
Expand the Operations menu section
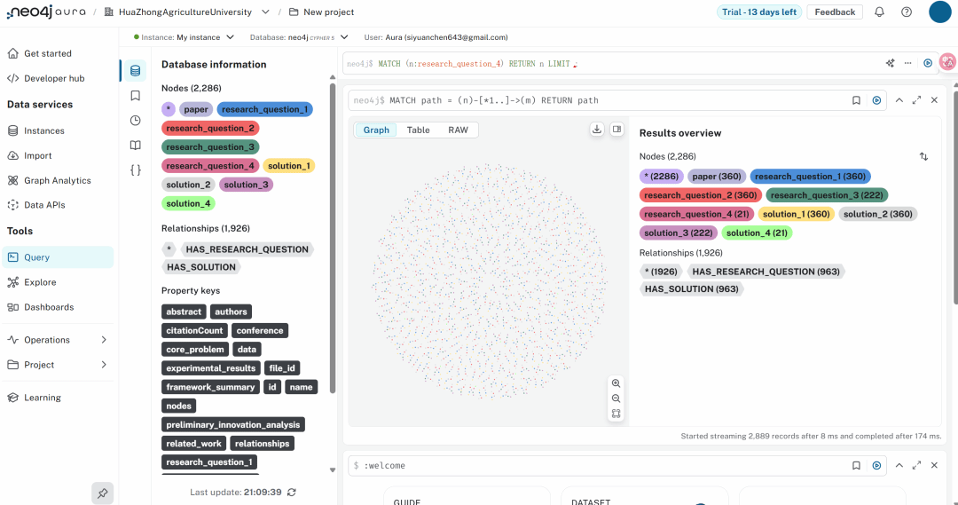coord(104,340)
